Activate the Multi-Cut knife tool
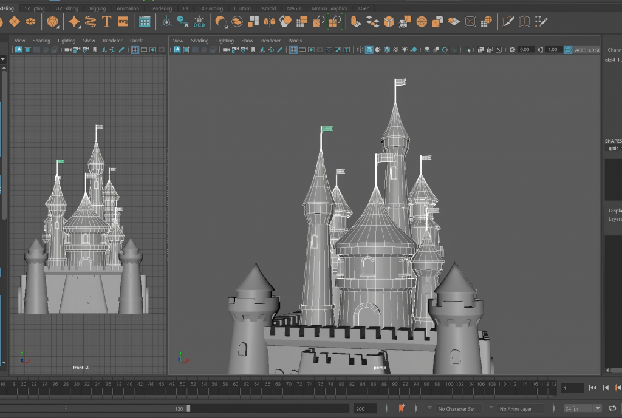 (x=508, y=22)
